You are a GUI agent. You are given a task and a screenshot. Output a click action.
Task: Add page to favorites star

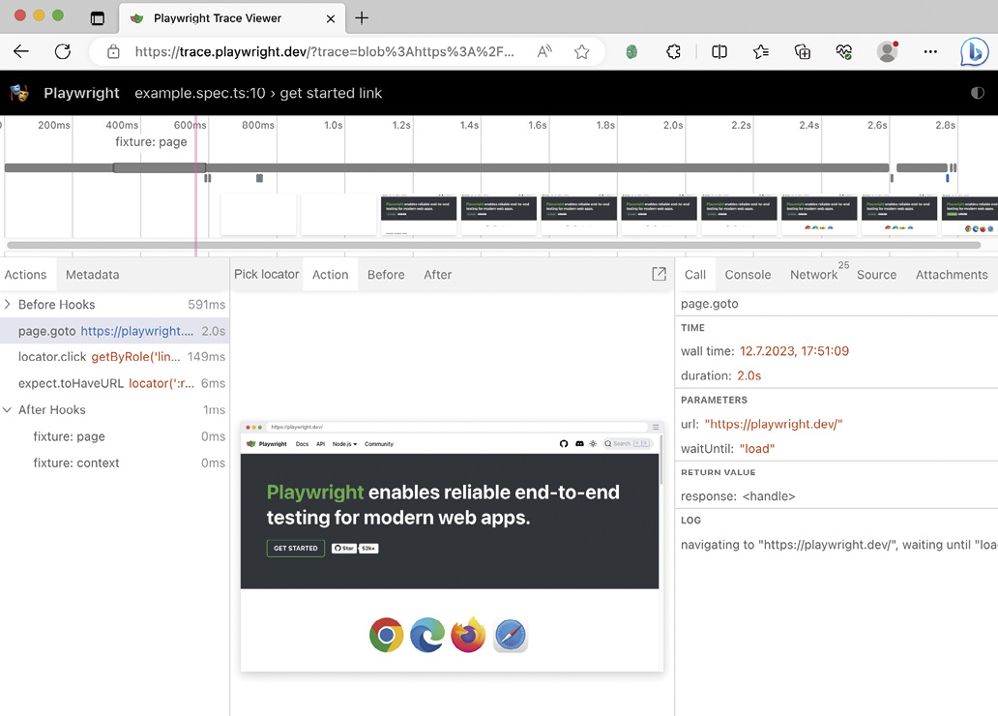click(x=582, y=51)
